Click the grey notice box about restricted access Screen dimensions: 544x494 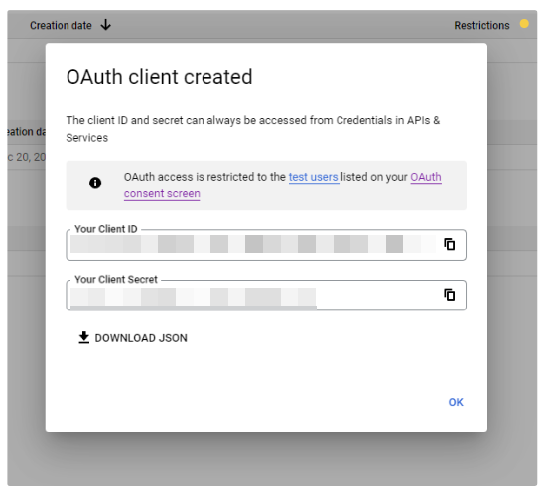[x=266, y=185]
